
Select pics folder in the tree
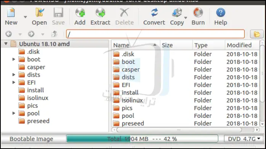[x=32, y=106]
